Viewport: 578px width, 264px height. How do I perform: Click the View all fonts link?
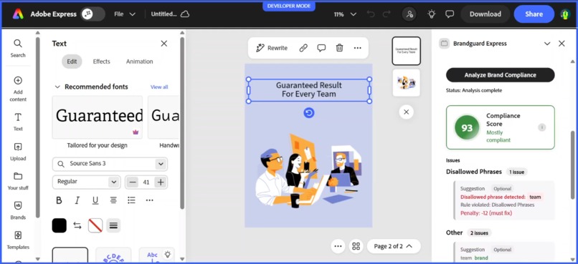point(159,87)
